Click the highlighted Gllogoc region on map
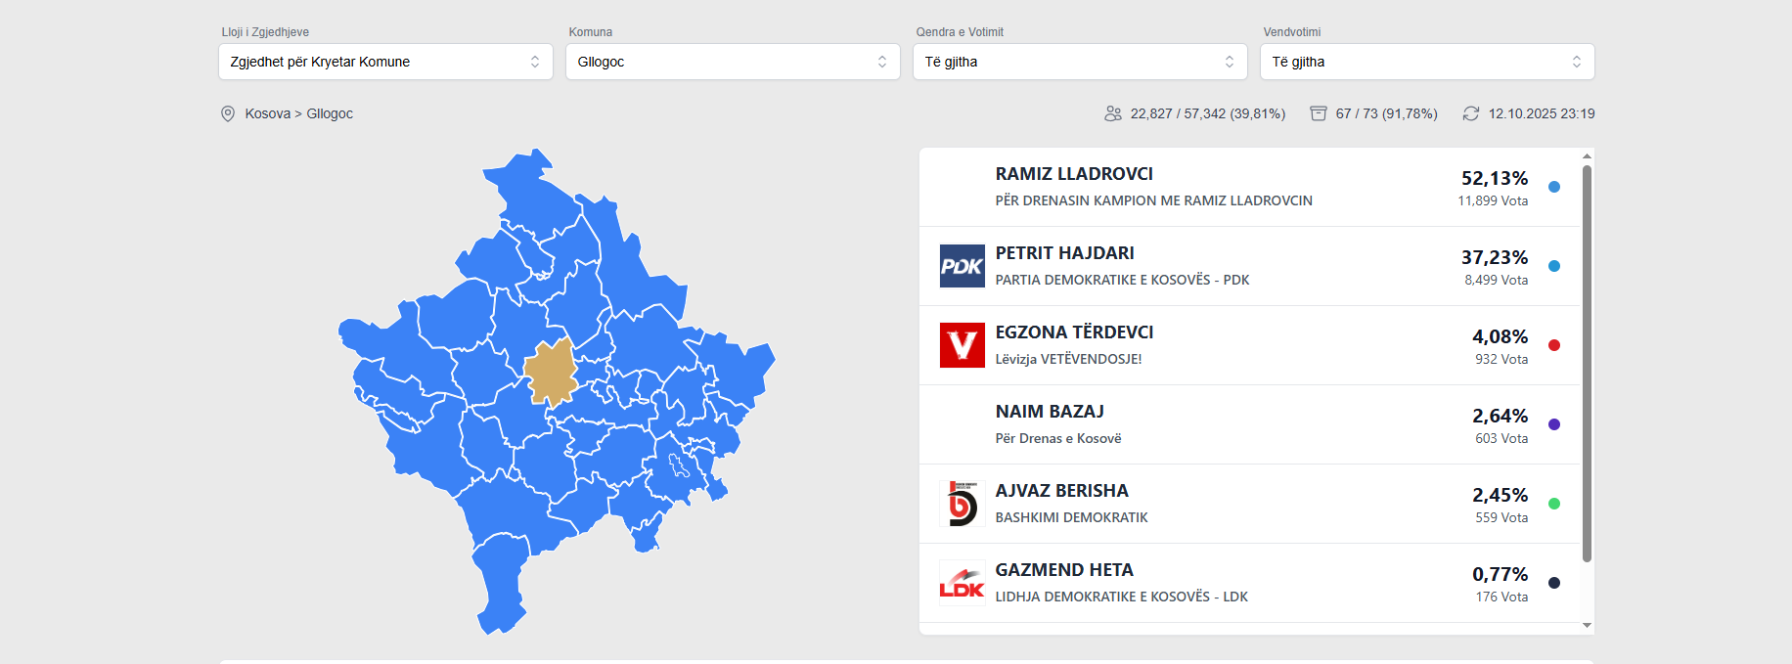The height and width of the screenshot is (664, 1792). (x=552, y=373)
